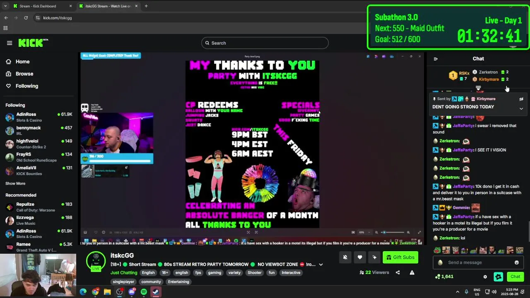Switch to itskcGG Stream tab
The height and width of the screenshot is (298, 530).
pos(108,6)
